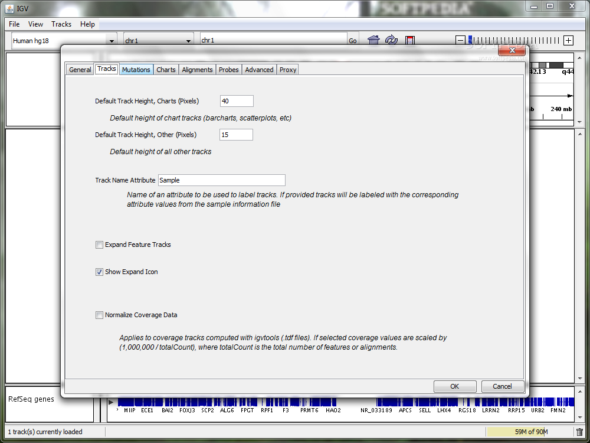Click Default Track Height Charts field
Image resolution: width=590 pixels, height=443 pixels.
coord(237,101)
